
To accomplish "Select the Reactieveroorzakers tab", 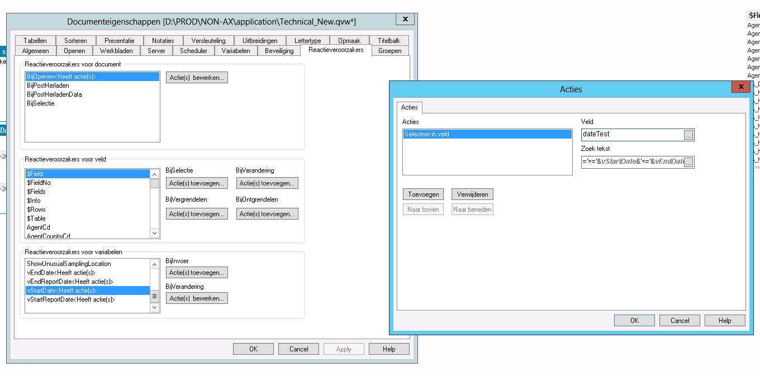I will coord(336,50).
